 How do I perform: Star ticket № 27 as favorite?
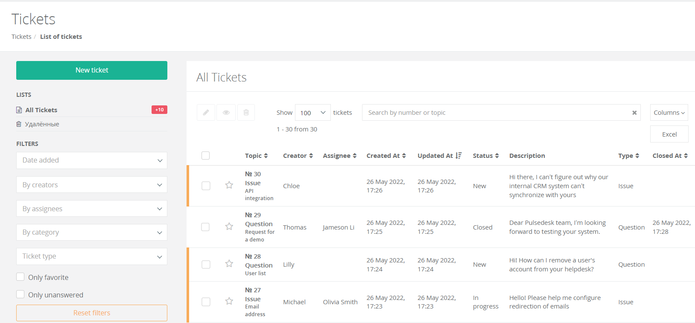point(229,301)
